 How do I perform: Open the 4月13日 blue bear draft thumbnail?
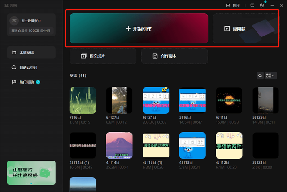[x=192, y=145]
